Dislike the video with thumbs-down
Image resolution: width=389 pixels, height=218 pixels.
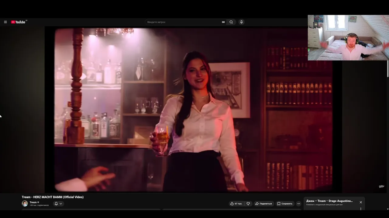[248, 204]
